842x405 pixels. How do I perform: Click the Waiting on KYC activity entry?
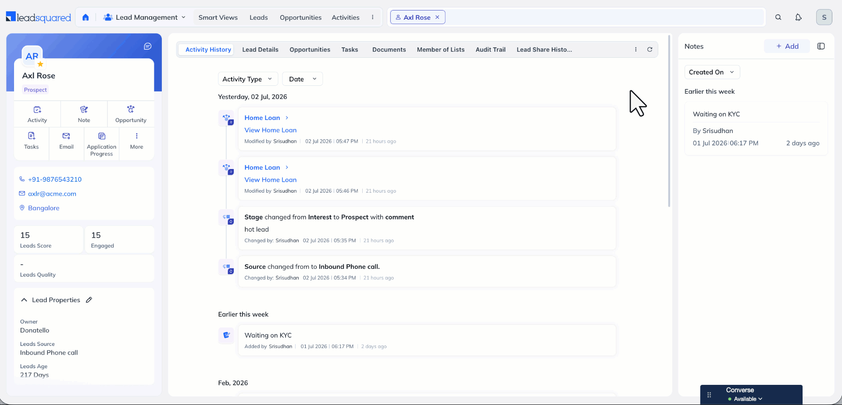point(427,340)
